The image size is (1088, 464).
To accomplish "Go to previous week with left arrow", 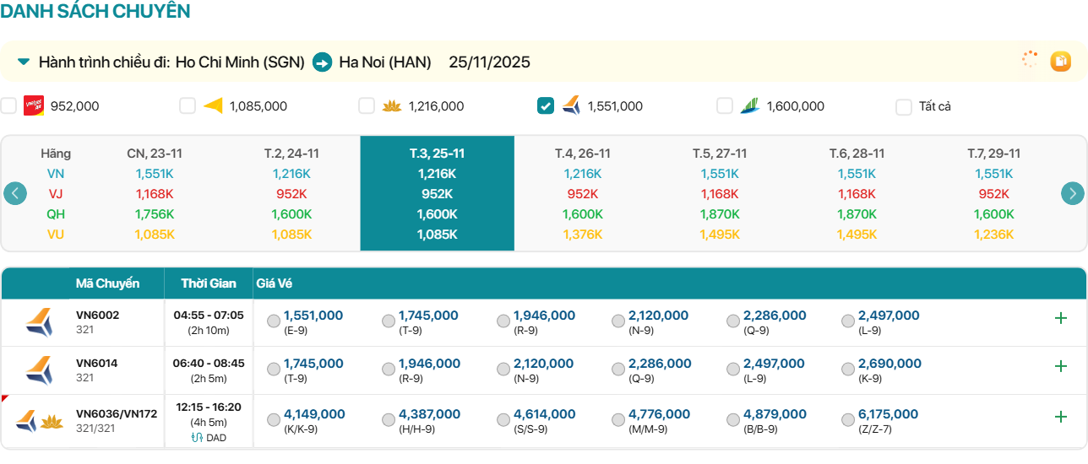I will tap(15, 193).
